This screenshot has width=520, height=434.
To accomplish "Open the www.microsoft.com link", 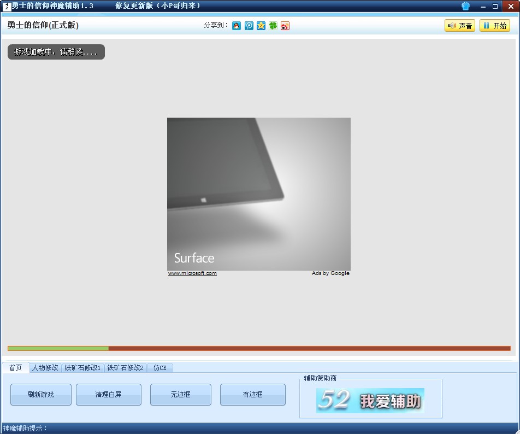I will pyautogui.click(x=192, y=273).
